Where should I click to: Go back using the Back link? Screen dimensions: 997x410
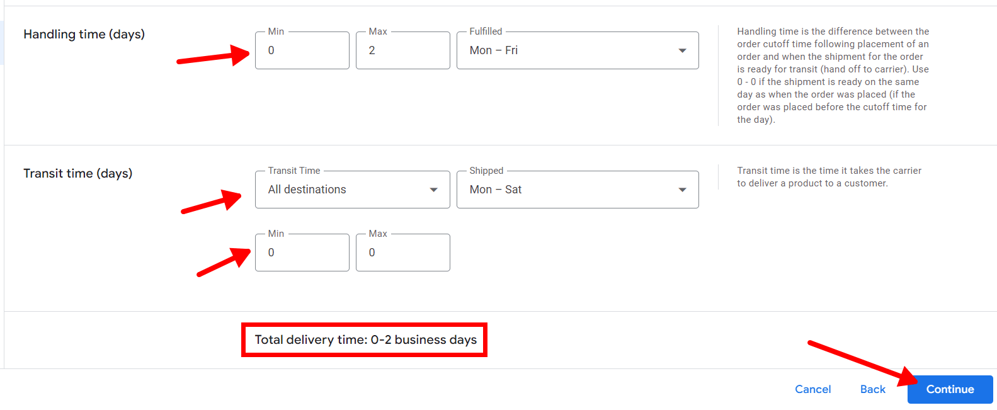(872, 389)
